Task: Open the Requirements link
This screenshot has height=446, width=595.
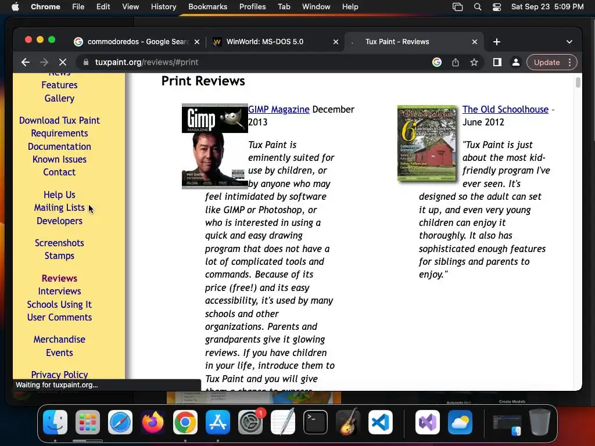Action: [60, 133]
